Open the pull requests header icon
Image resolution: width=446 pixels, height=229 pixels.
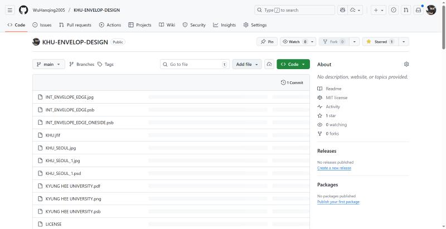point(406,10)
